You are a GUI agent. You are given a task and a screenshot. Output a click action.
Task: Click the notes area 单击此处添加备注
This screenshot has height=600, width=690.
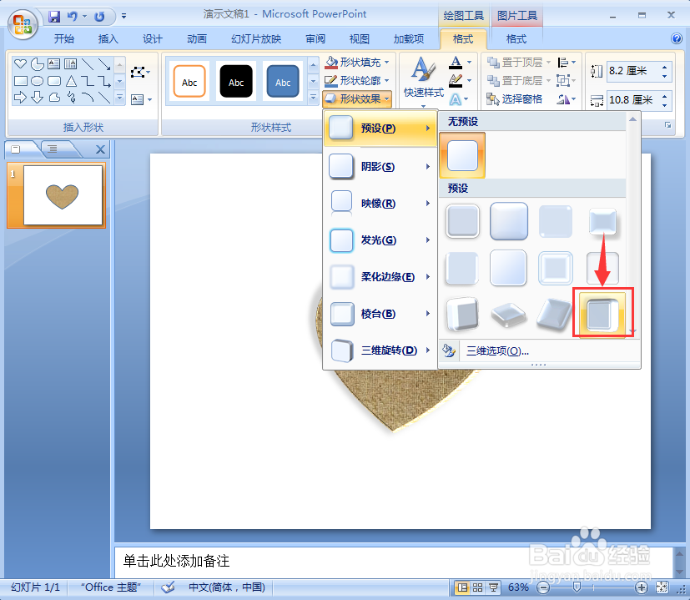(x=176, y=561)
